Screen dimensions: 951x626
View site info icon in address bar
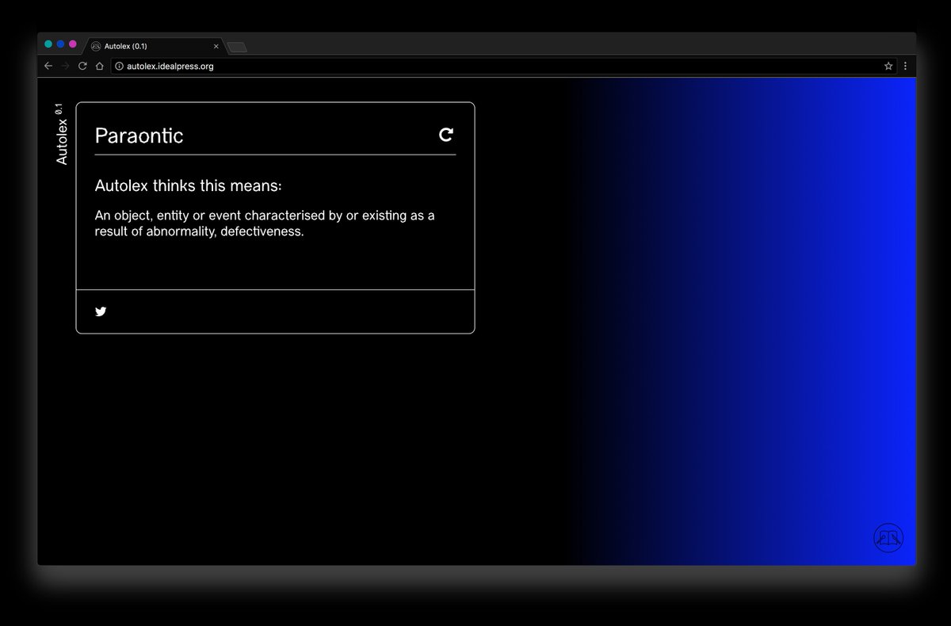(x=120, y=67)
